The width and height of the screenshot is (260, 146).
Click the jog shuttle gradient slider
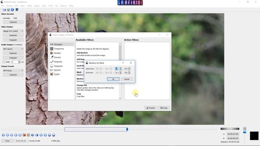point(230,129)
